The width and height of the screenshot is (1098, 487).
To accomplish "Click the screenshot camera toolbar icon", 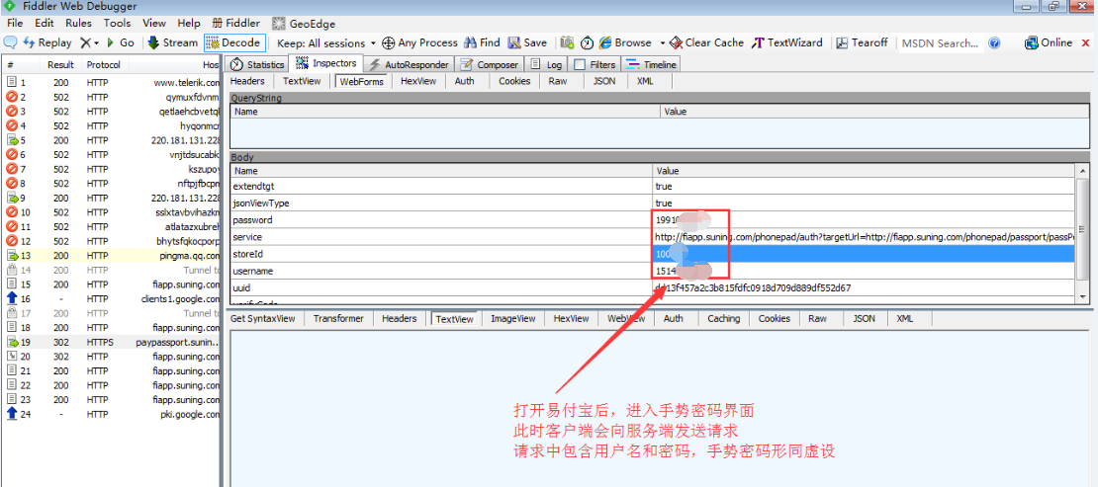I will pos(568,42).
